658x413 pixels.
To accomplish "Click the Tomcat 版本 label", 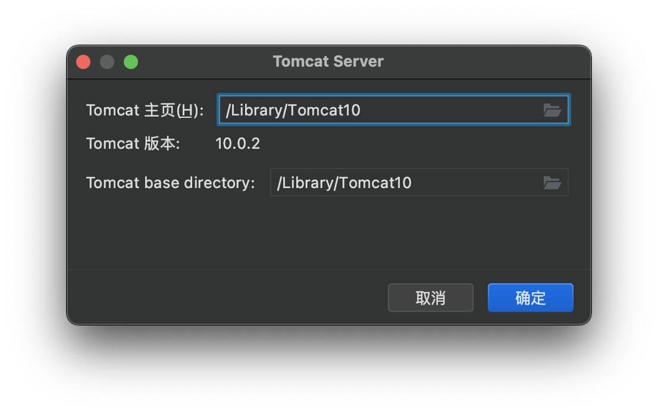I will point(133,143).
